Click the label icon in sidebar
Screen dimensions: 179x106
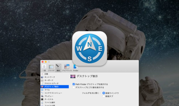(x=42, y=90)
